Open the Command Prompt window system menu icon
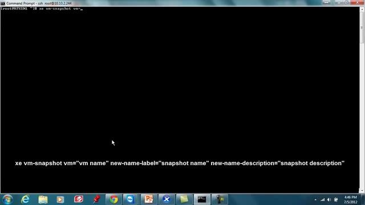 (2, 3)
